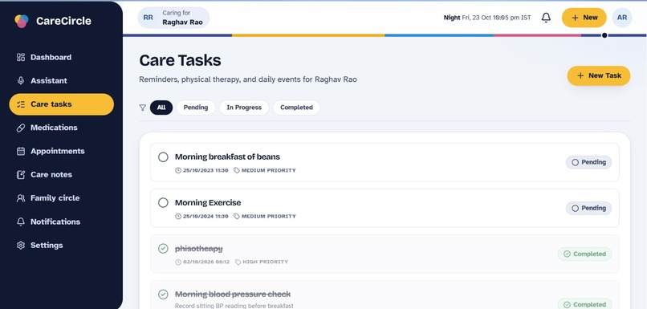Open the Caring for Raghav Rao selector
647x309 pixels.
click(173, 18)
